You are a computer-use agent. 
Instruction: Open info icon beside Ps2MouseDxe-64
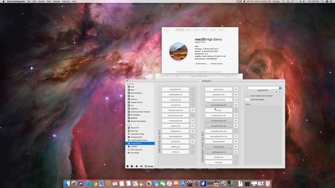[193, 121]
